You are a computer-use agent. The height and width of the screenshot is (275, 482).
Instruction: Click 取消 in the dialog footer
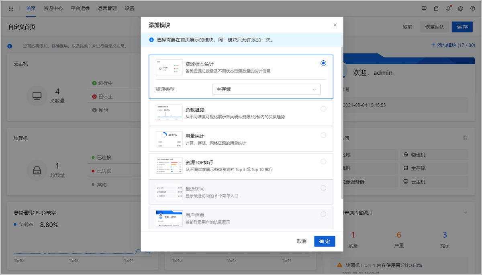pos(302,241)
